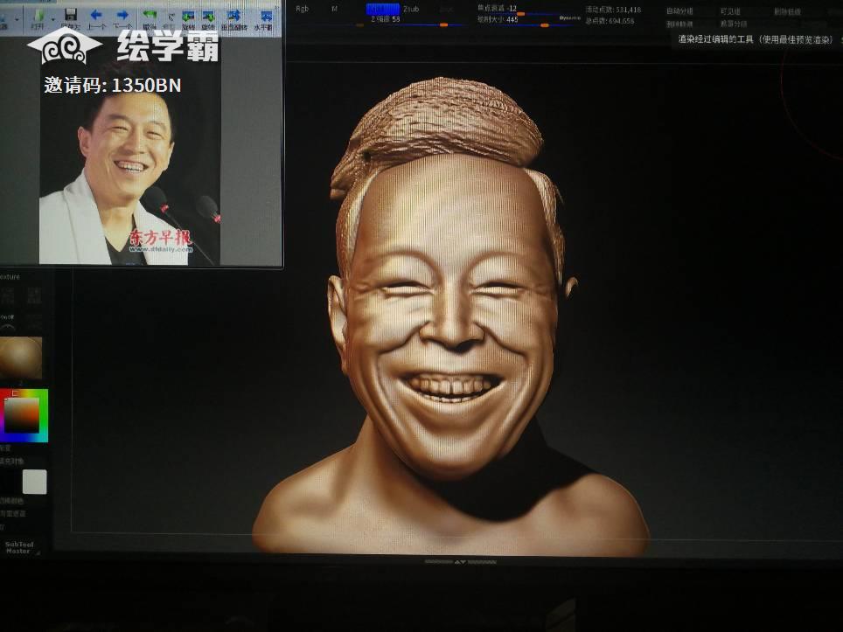Click the horizontal flip icon in image viewer

[265, 16]
